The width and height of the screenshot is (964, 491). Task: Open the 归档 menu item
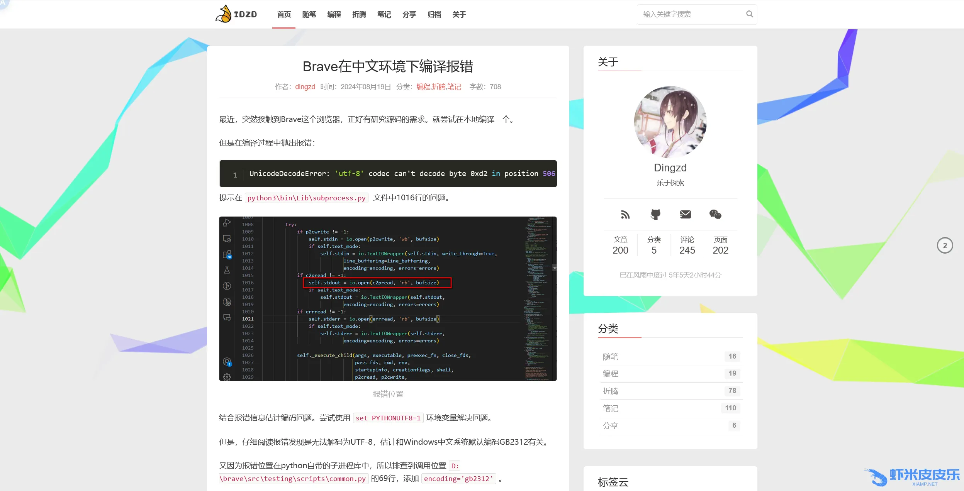434,15
